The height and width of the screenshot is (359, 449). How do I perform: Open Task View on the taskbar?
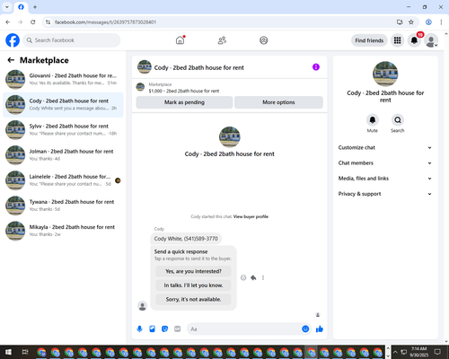[25, 352]
